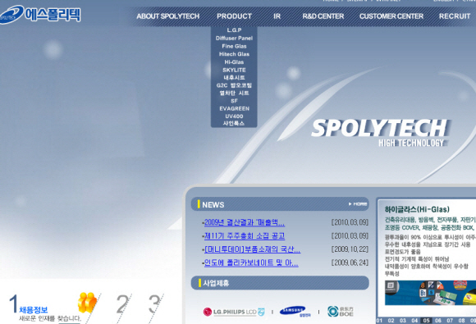
Task: Click the Hi-Glas product sample thumbnail
Action: click(x=430, y=293)
